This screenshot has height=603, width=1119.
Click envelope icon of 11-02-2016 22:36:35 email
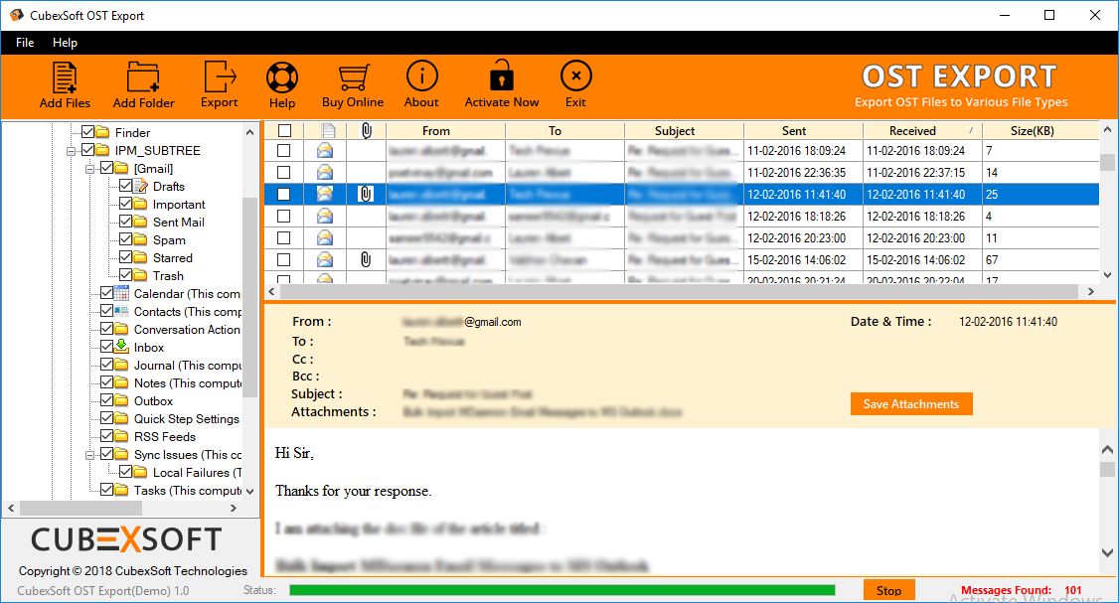[325, 173]
